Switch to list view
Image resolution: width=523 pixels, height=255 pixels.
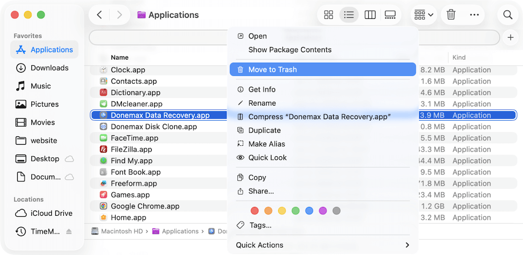click(x=349, y=15)
